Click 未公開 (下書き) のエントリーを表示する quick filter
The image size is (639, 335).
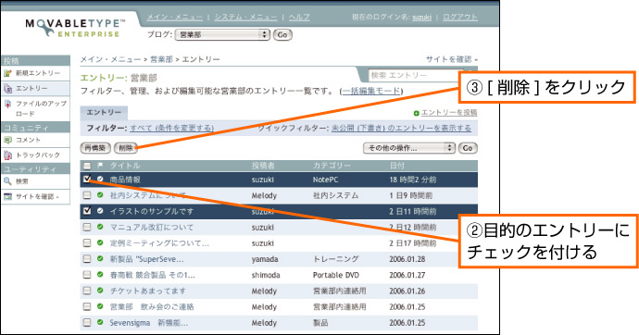401,129
